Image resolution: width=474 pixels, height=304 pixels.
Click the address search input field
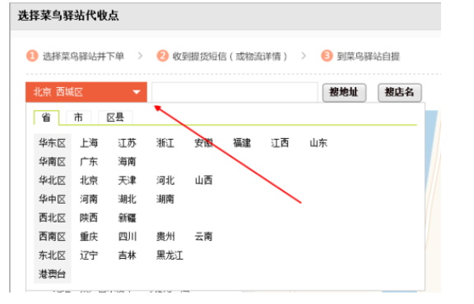(235, 92)
